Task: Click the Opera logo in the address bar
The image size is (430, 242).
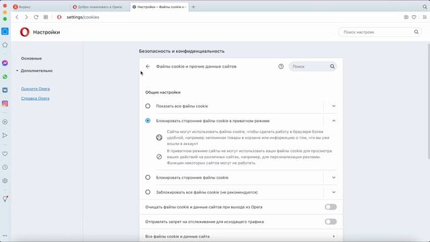Action: click(59, 17)
